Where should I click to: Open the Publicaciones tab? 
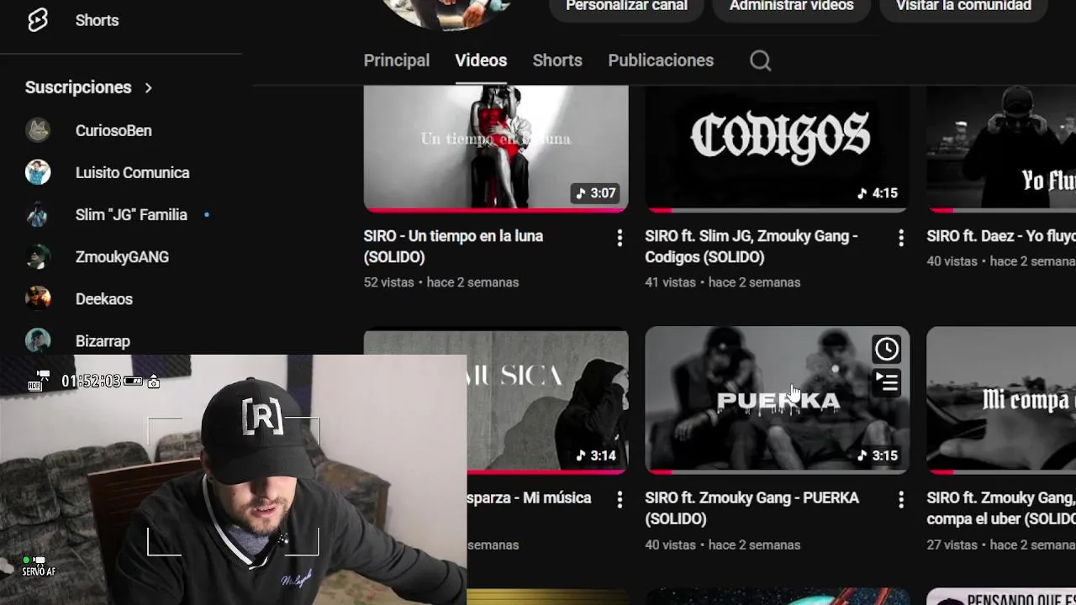(x=661, y=60)
